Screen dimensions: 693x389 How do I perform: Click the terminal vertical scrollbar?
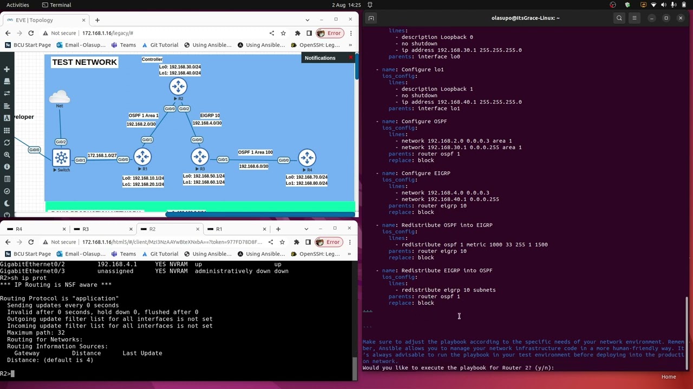coord(688,334)
